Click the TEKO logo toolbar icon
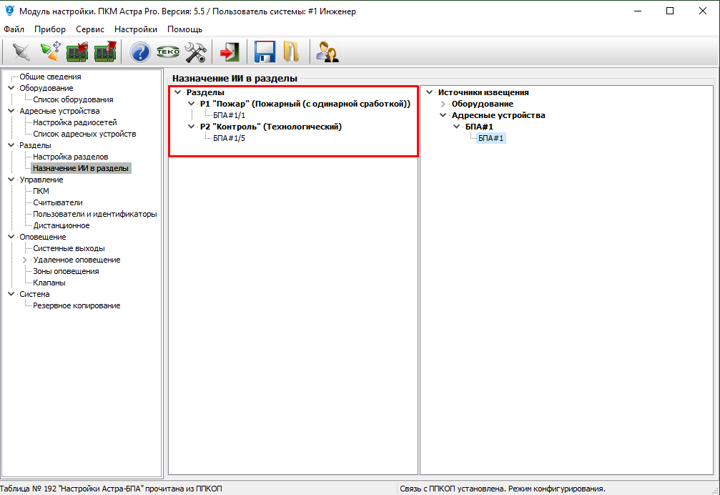Screen dimensions: 720x495 168,52
